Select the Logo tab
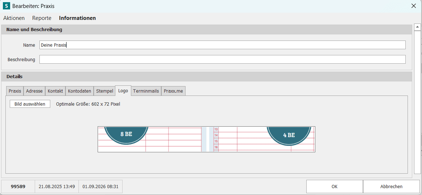Image resolution: width=422 pixels, height=195 pixels. (x=123, y=91)
